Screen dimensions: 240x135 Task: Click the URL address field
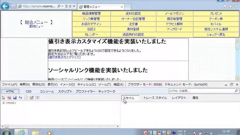(39, 6)
